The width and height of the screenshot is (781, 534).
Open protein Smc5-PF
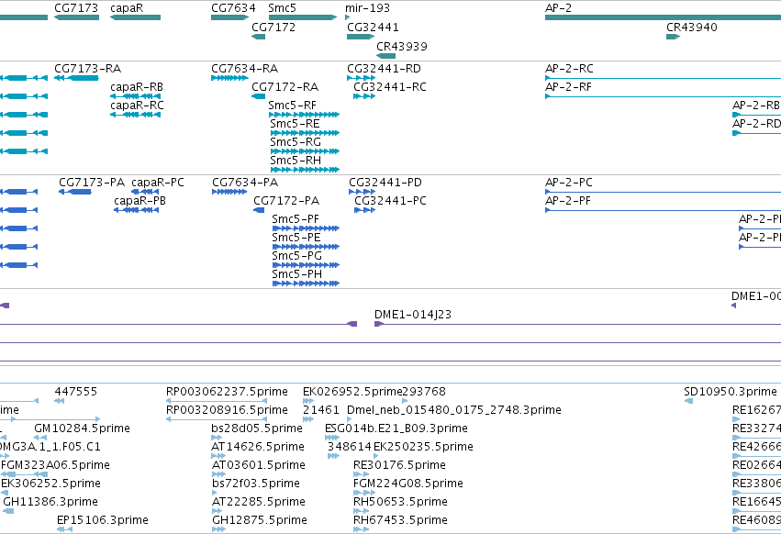click(296, 219)
